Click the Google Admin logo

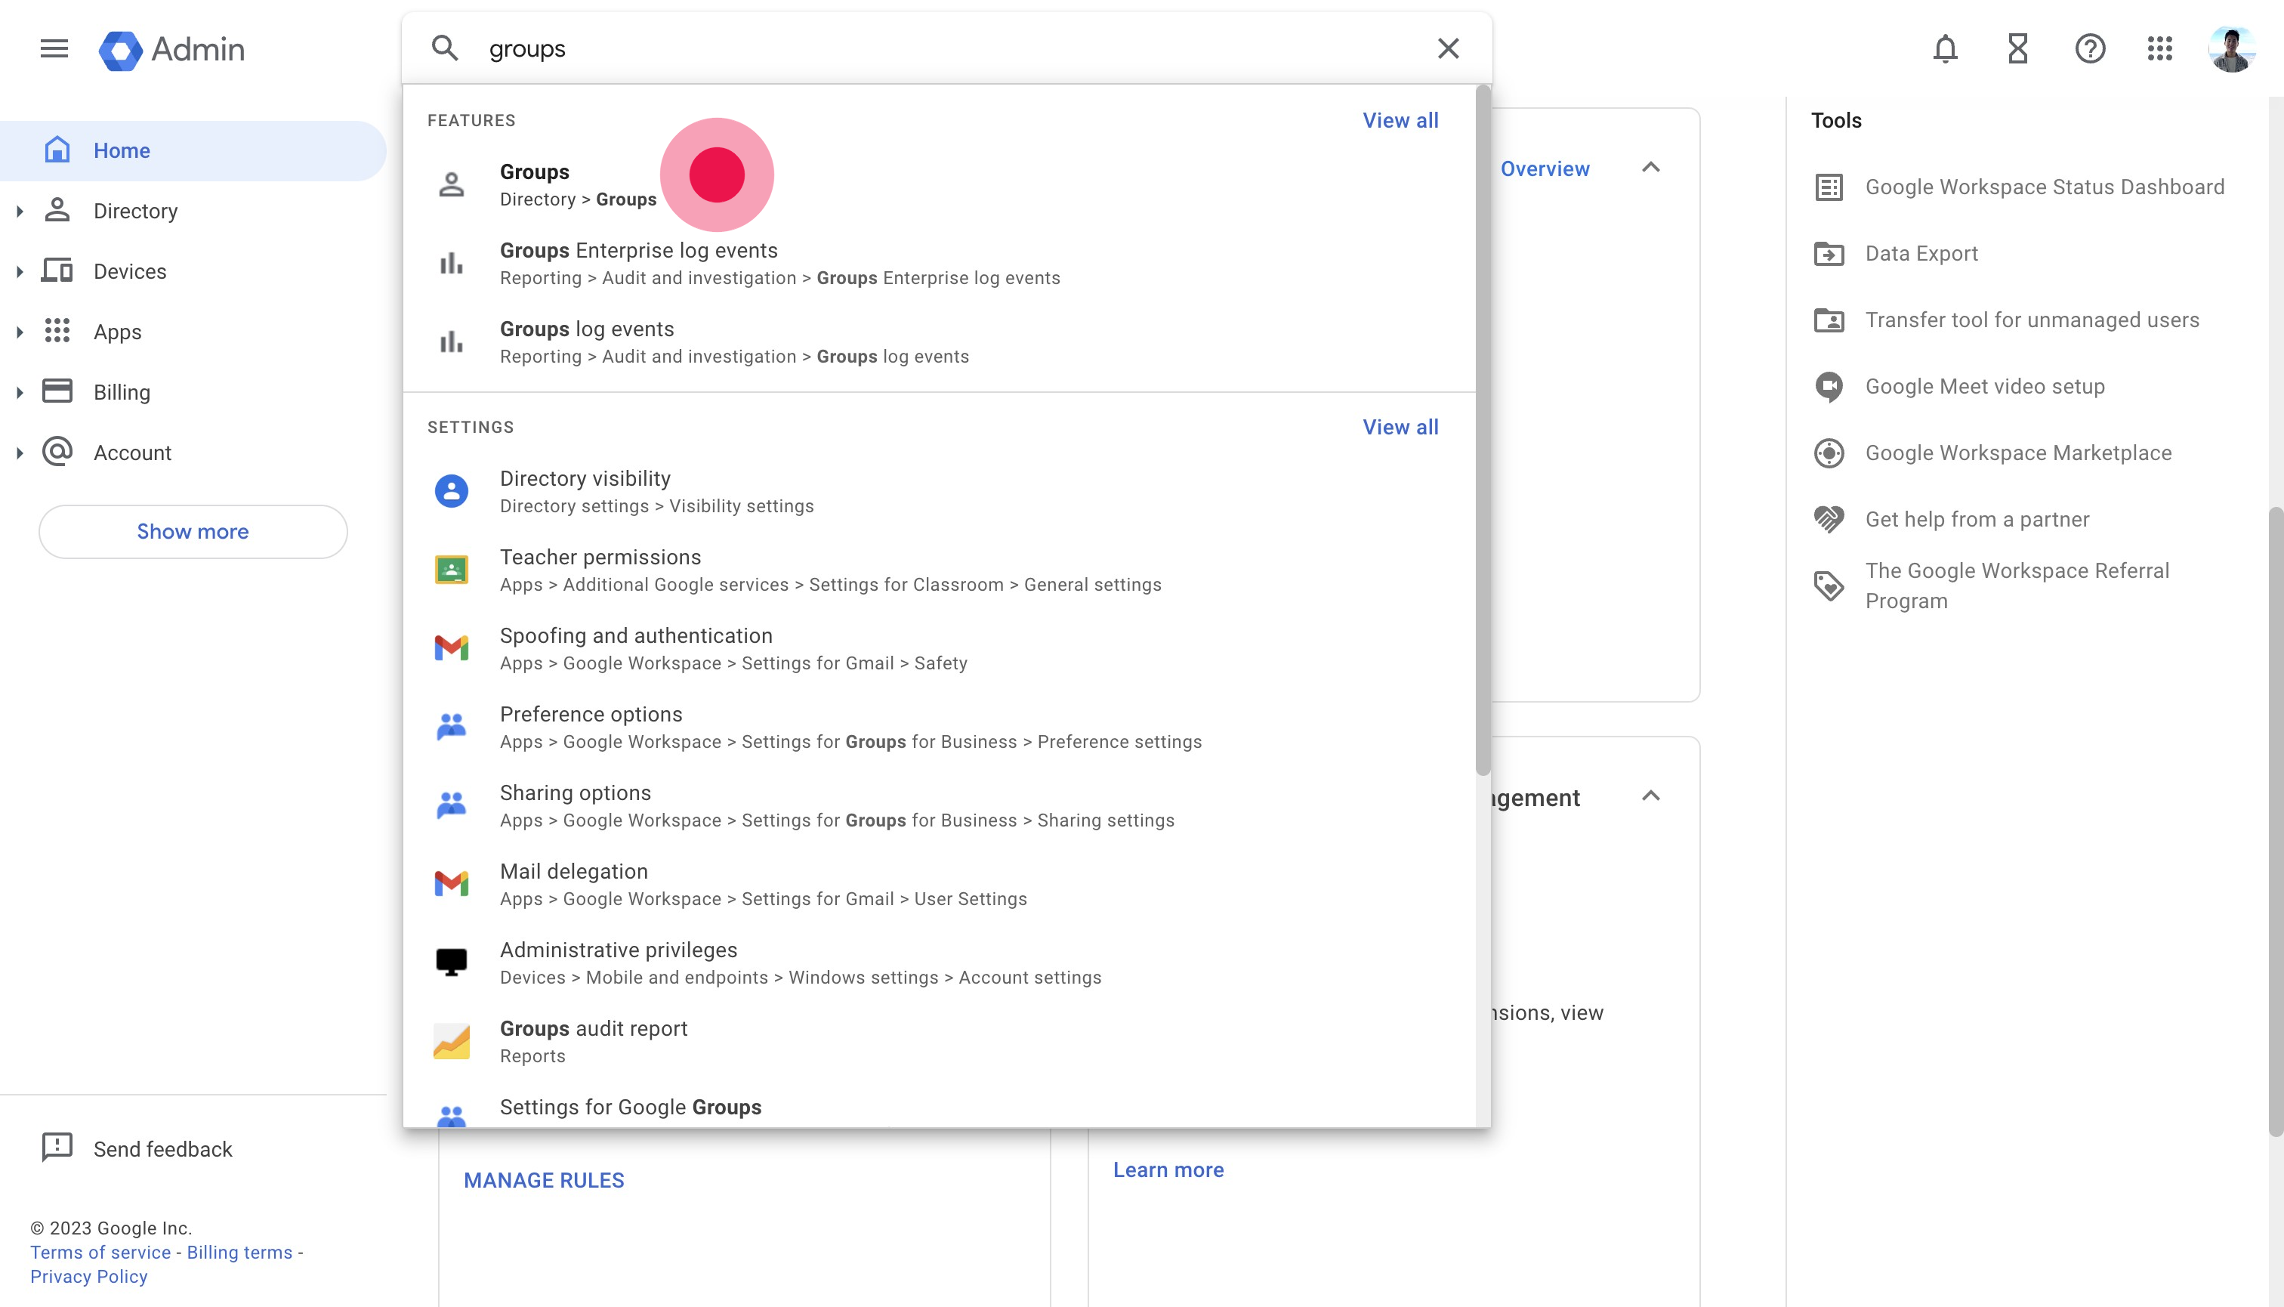[171, 49]
